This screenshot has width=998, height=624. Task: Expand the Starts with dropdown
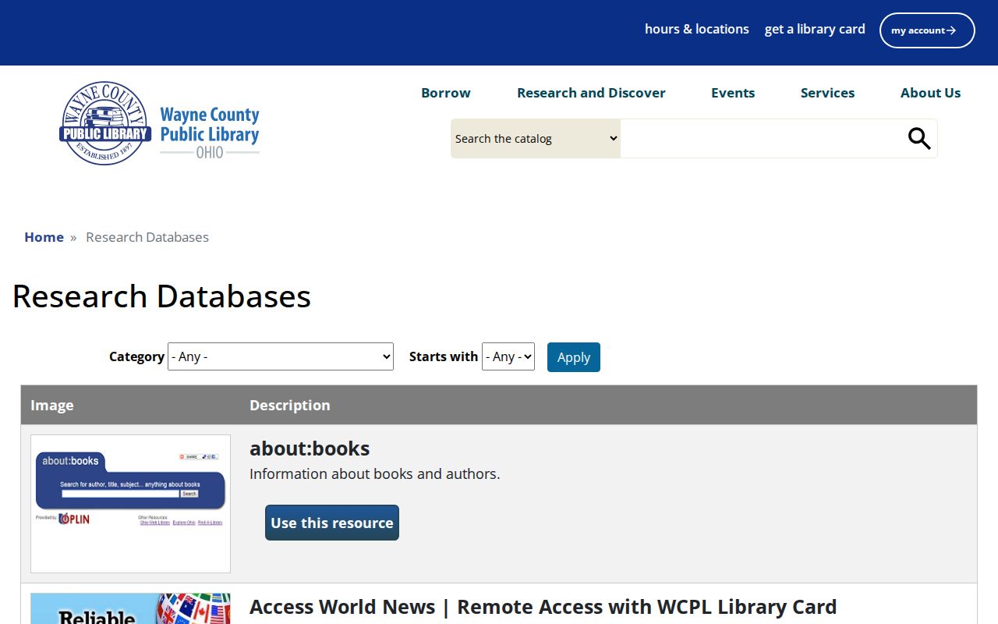pyautogui.click(x=508, y=356)
